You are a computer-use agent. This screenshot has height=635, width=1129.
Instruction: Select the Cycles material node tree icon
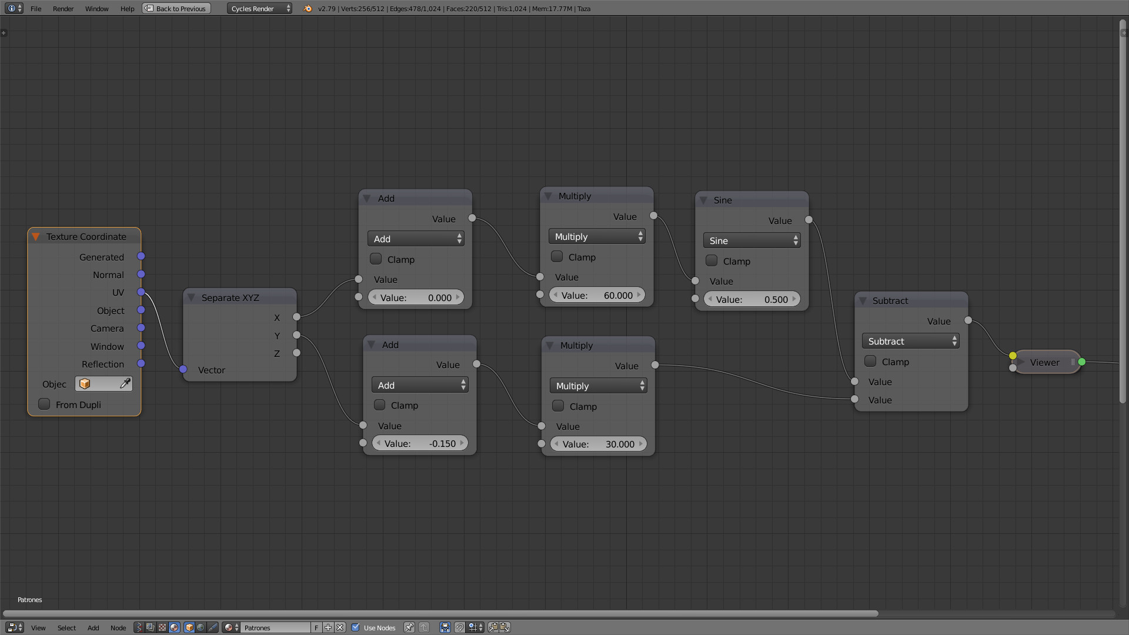tap(174, 627)
